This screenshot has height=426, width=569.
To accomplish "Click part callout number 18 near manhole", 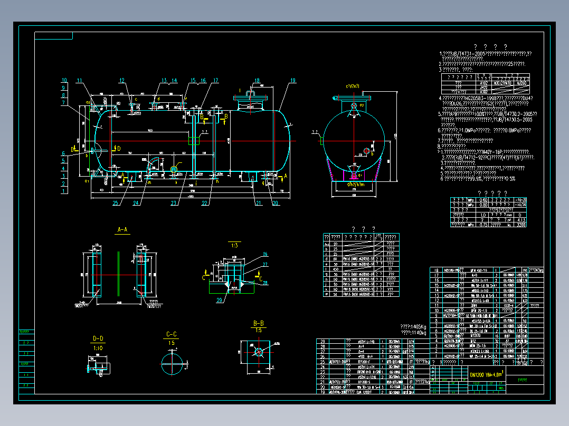I will pos(257,81).
